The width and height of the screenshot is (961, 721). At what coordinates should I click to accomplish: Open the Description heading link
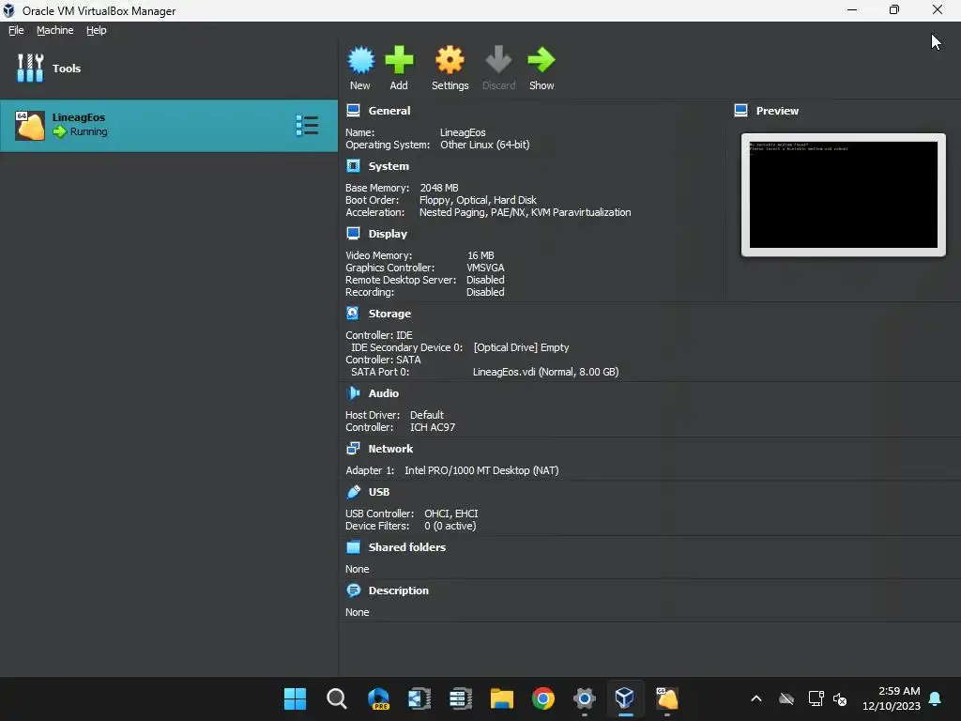coord(398,590)
